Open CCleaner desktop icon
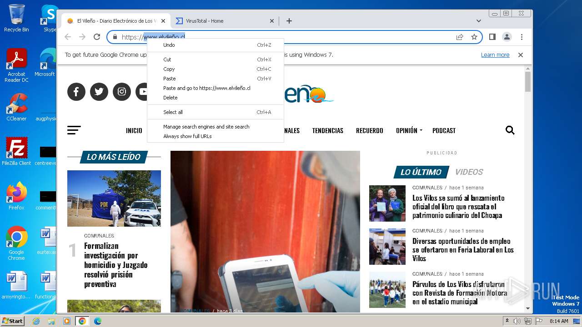Image resolution: width=582 pixels, height=327 pixels. tap(16, 107)
